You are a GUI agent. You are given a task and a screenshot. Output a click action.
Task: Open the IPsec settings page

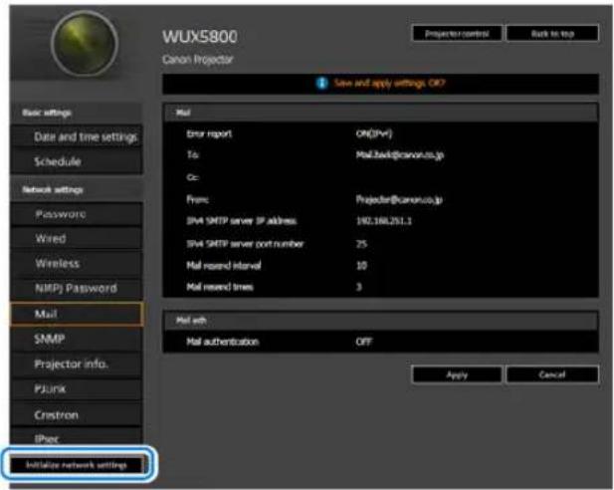(77, 438)
